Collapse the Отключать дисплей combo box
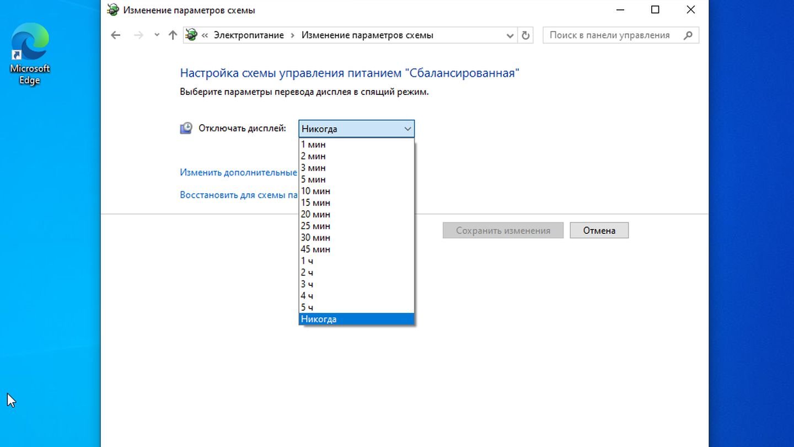The height and width of the screenshot is (447, 794). [x=357, y=129]
